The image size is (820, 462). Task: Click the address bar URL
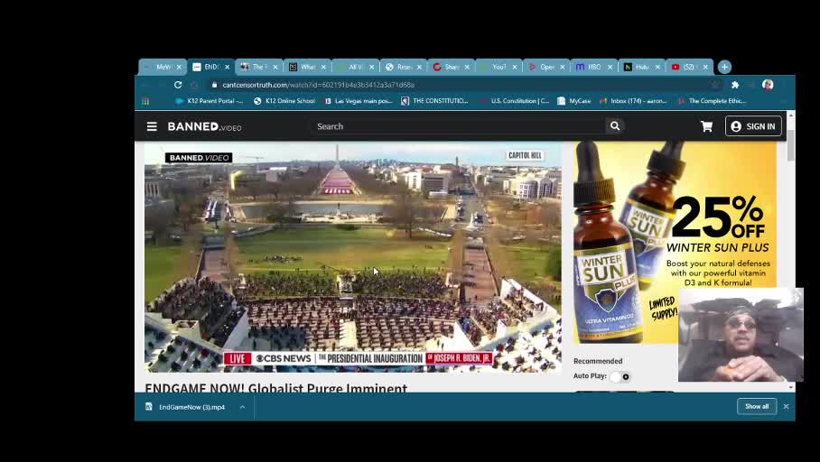pos(319,85)
